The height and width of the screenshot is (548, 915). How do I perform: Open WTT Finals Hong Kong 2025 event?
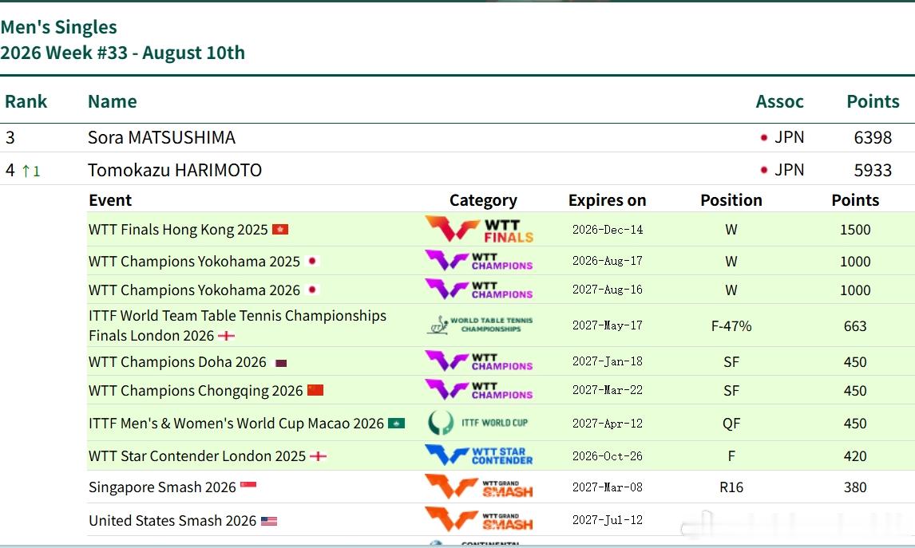(x=178, y=230)
